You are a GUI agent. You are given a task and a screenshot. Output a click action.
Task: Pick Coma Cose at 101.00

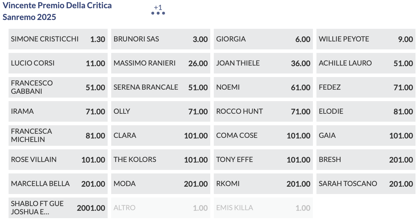pyautogui.click(x=263, y=136)
